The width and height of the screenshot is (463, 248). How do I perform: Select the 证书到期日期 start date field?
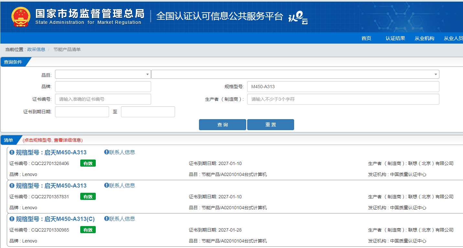82,112
